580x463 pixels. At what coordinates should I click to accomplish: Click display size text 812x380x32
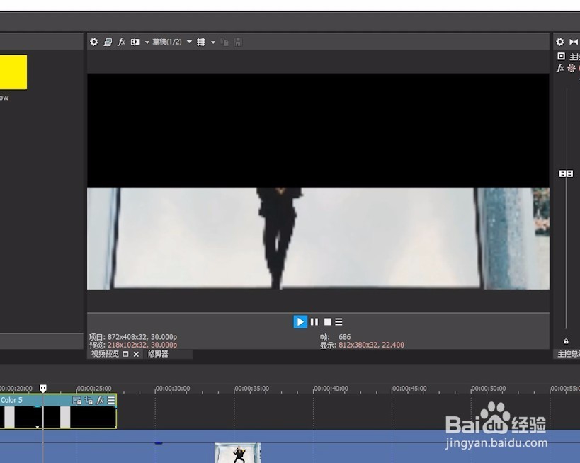(x=371, y=345)
